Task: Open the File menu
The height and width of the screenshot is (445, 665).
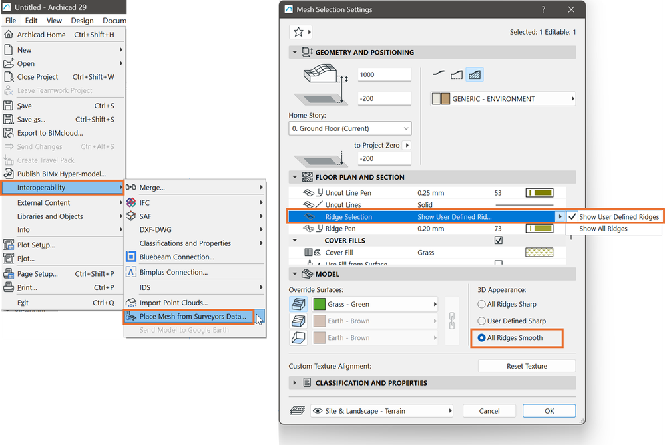Action: [x=11, y=21]
